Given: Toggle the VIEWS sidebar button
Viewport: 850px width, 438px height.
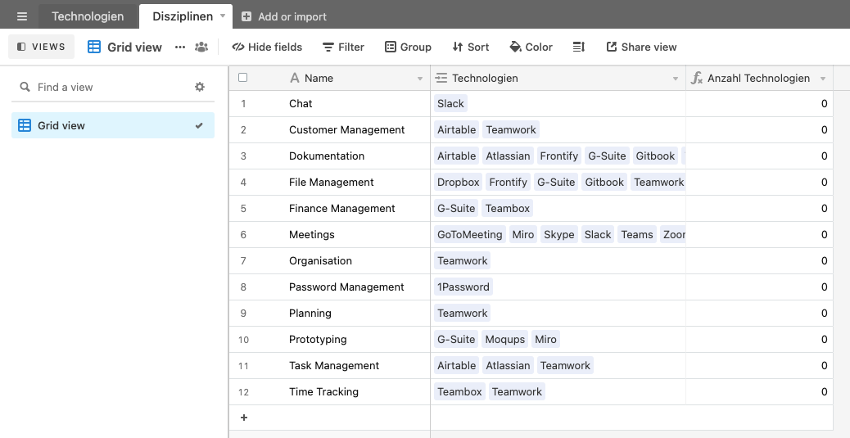Looking at the screenshot, I should 41,47.
